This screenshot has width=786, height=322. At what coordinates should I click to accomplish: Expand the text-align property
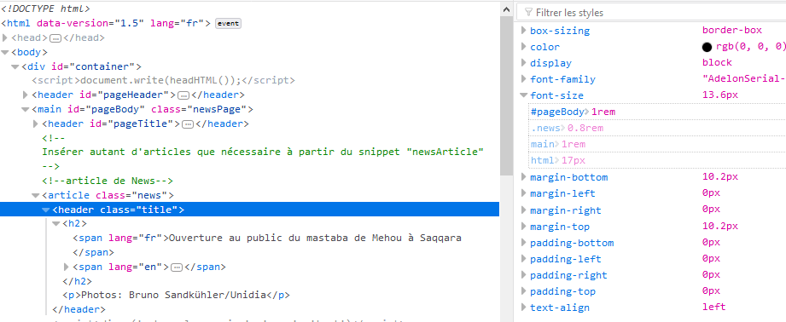click(524, 308)
